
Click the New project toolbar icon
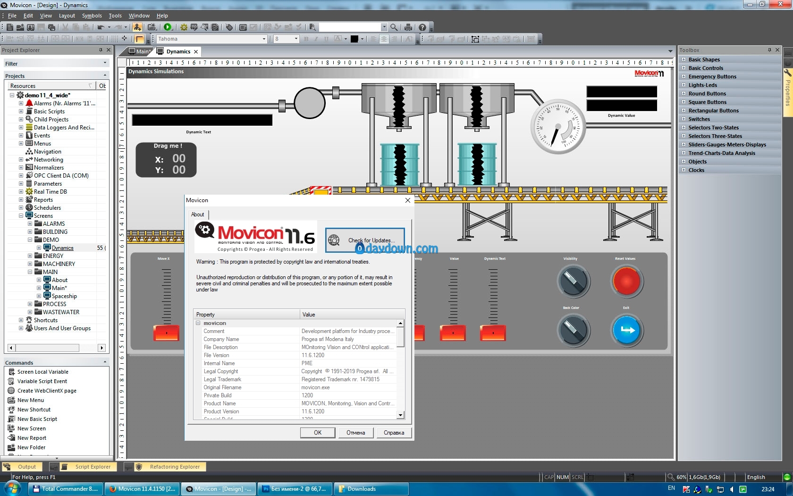coord(10,27)
